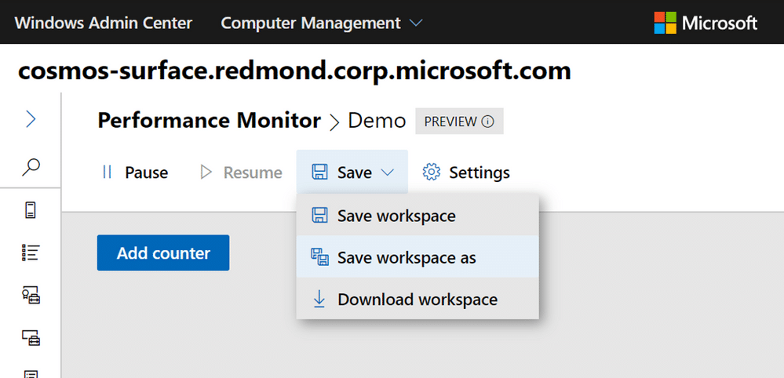This screenshot has width=784, height=378.
Task: Go to Windows Admin Center home
Action: (x=103, y=23)
